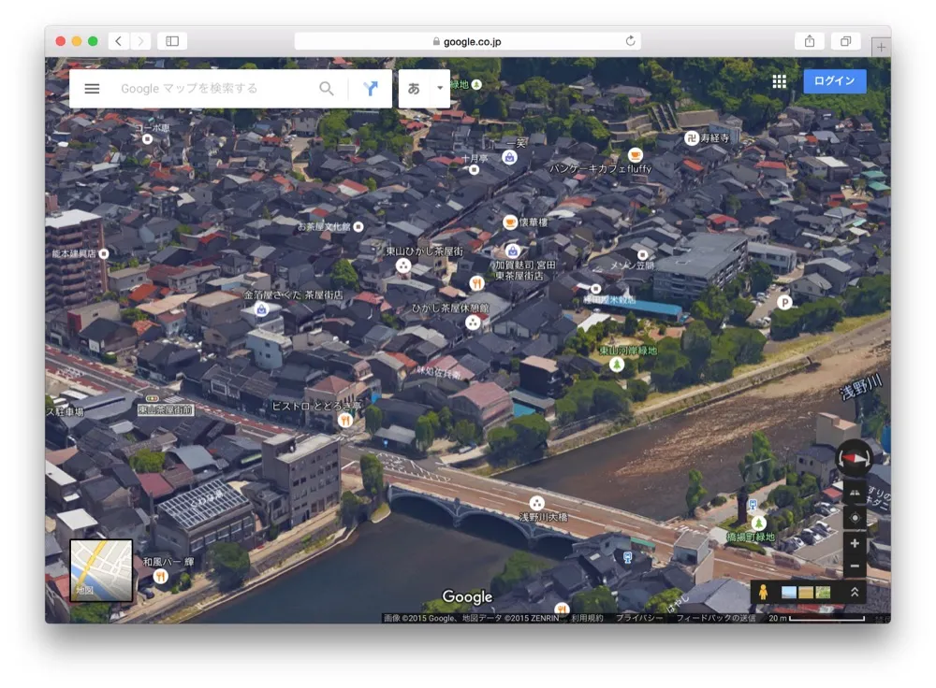Select the 寿経寺 temple marker

point(691,138)
